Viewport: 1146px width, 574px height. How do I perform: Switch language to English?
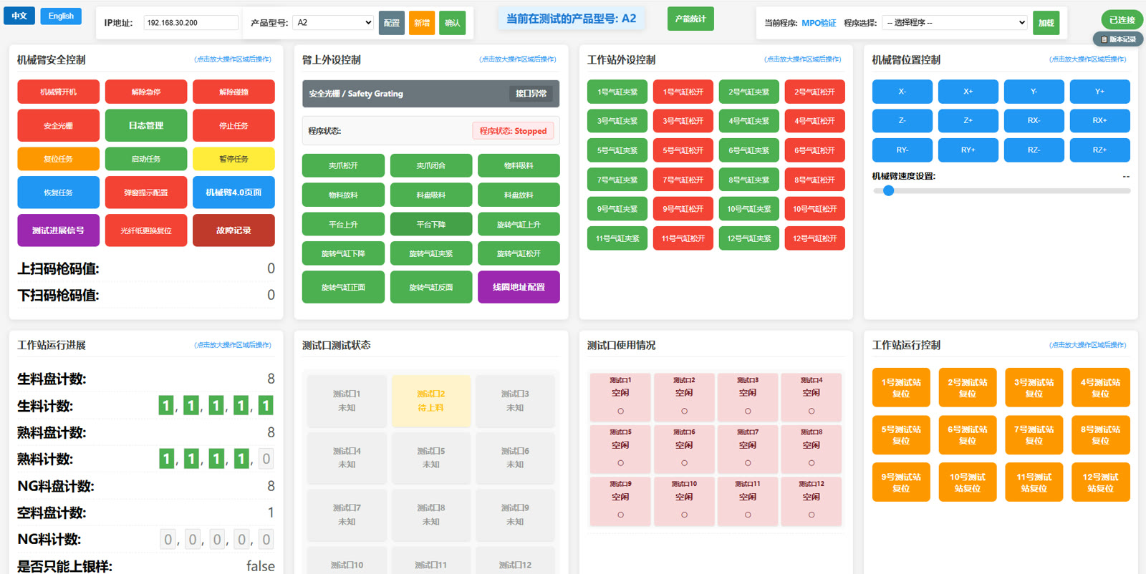[x=61, y=16]
